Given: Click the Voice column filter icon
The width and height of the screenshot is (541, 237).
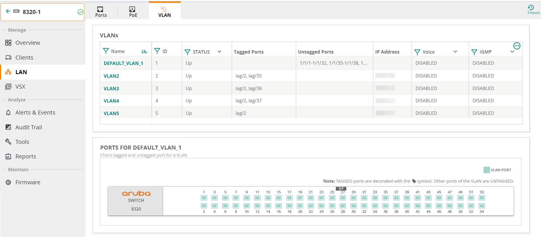Looking at the screenshot, I should [417, 52].
